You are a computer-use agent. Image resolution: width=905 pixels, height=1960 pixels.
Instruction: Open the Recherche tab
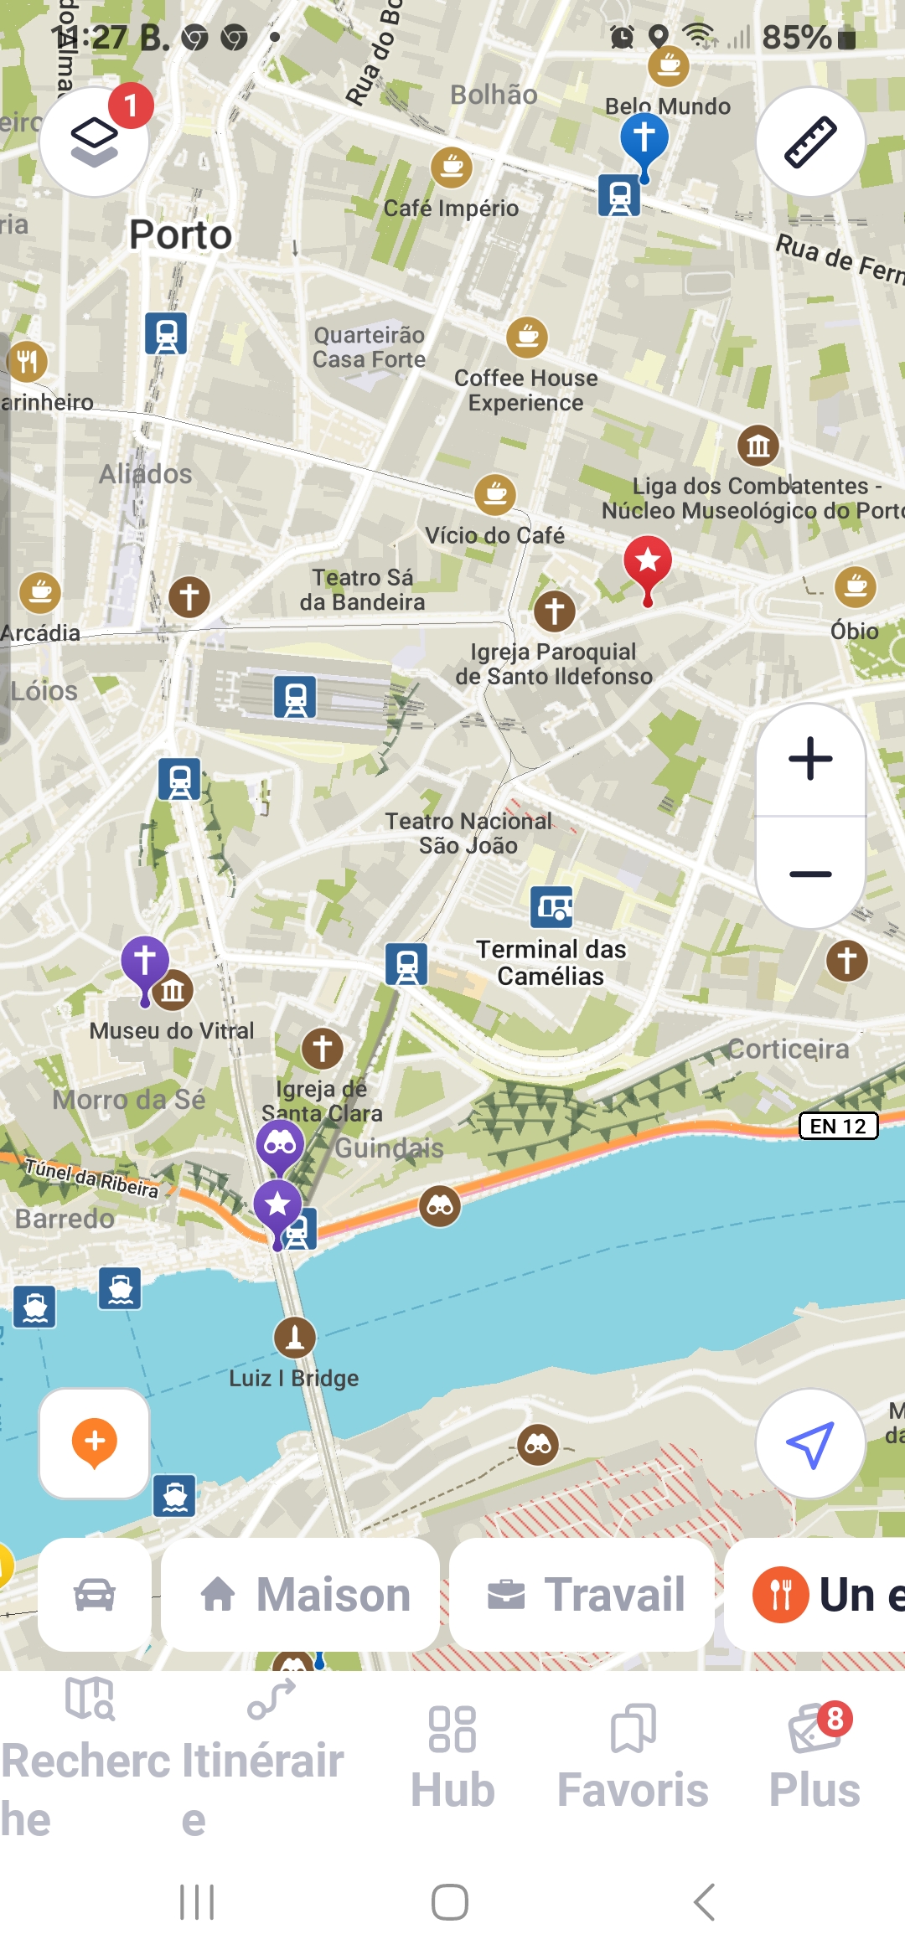click(x=90, y=1758)
